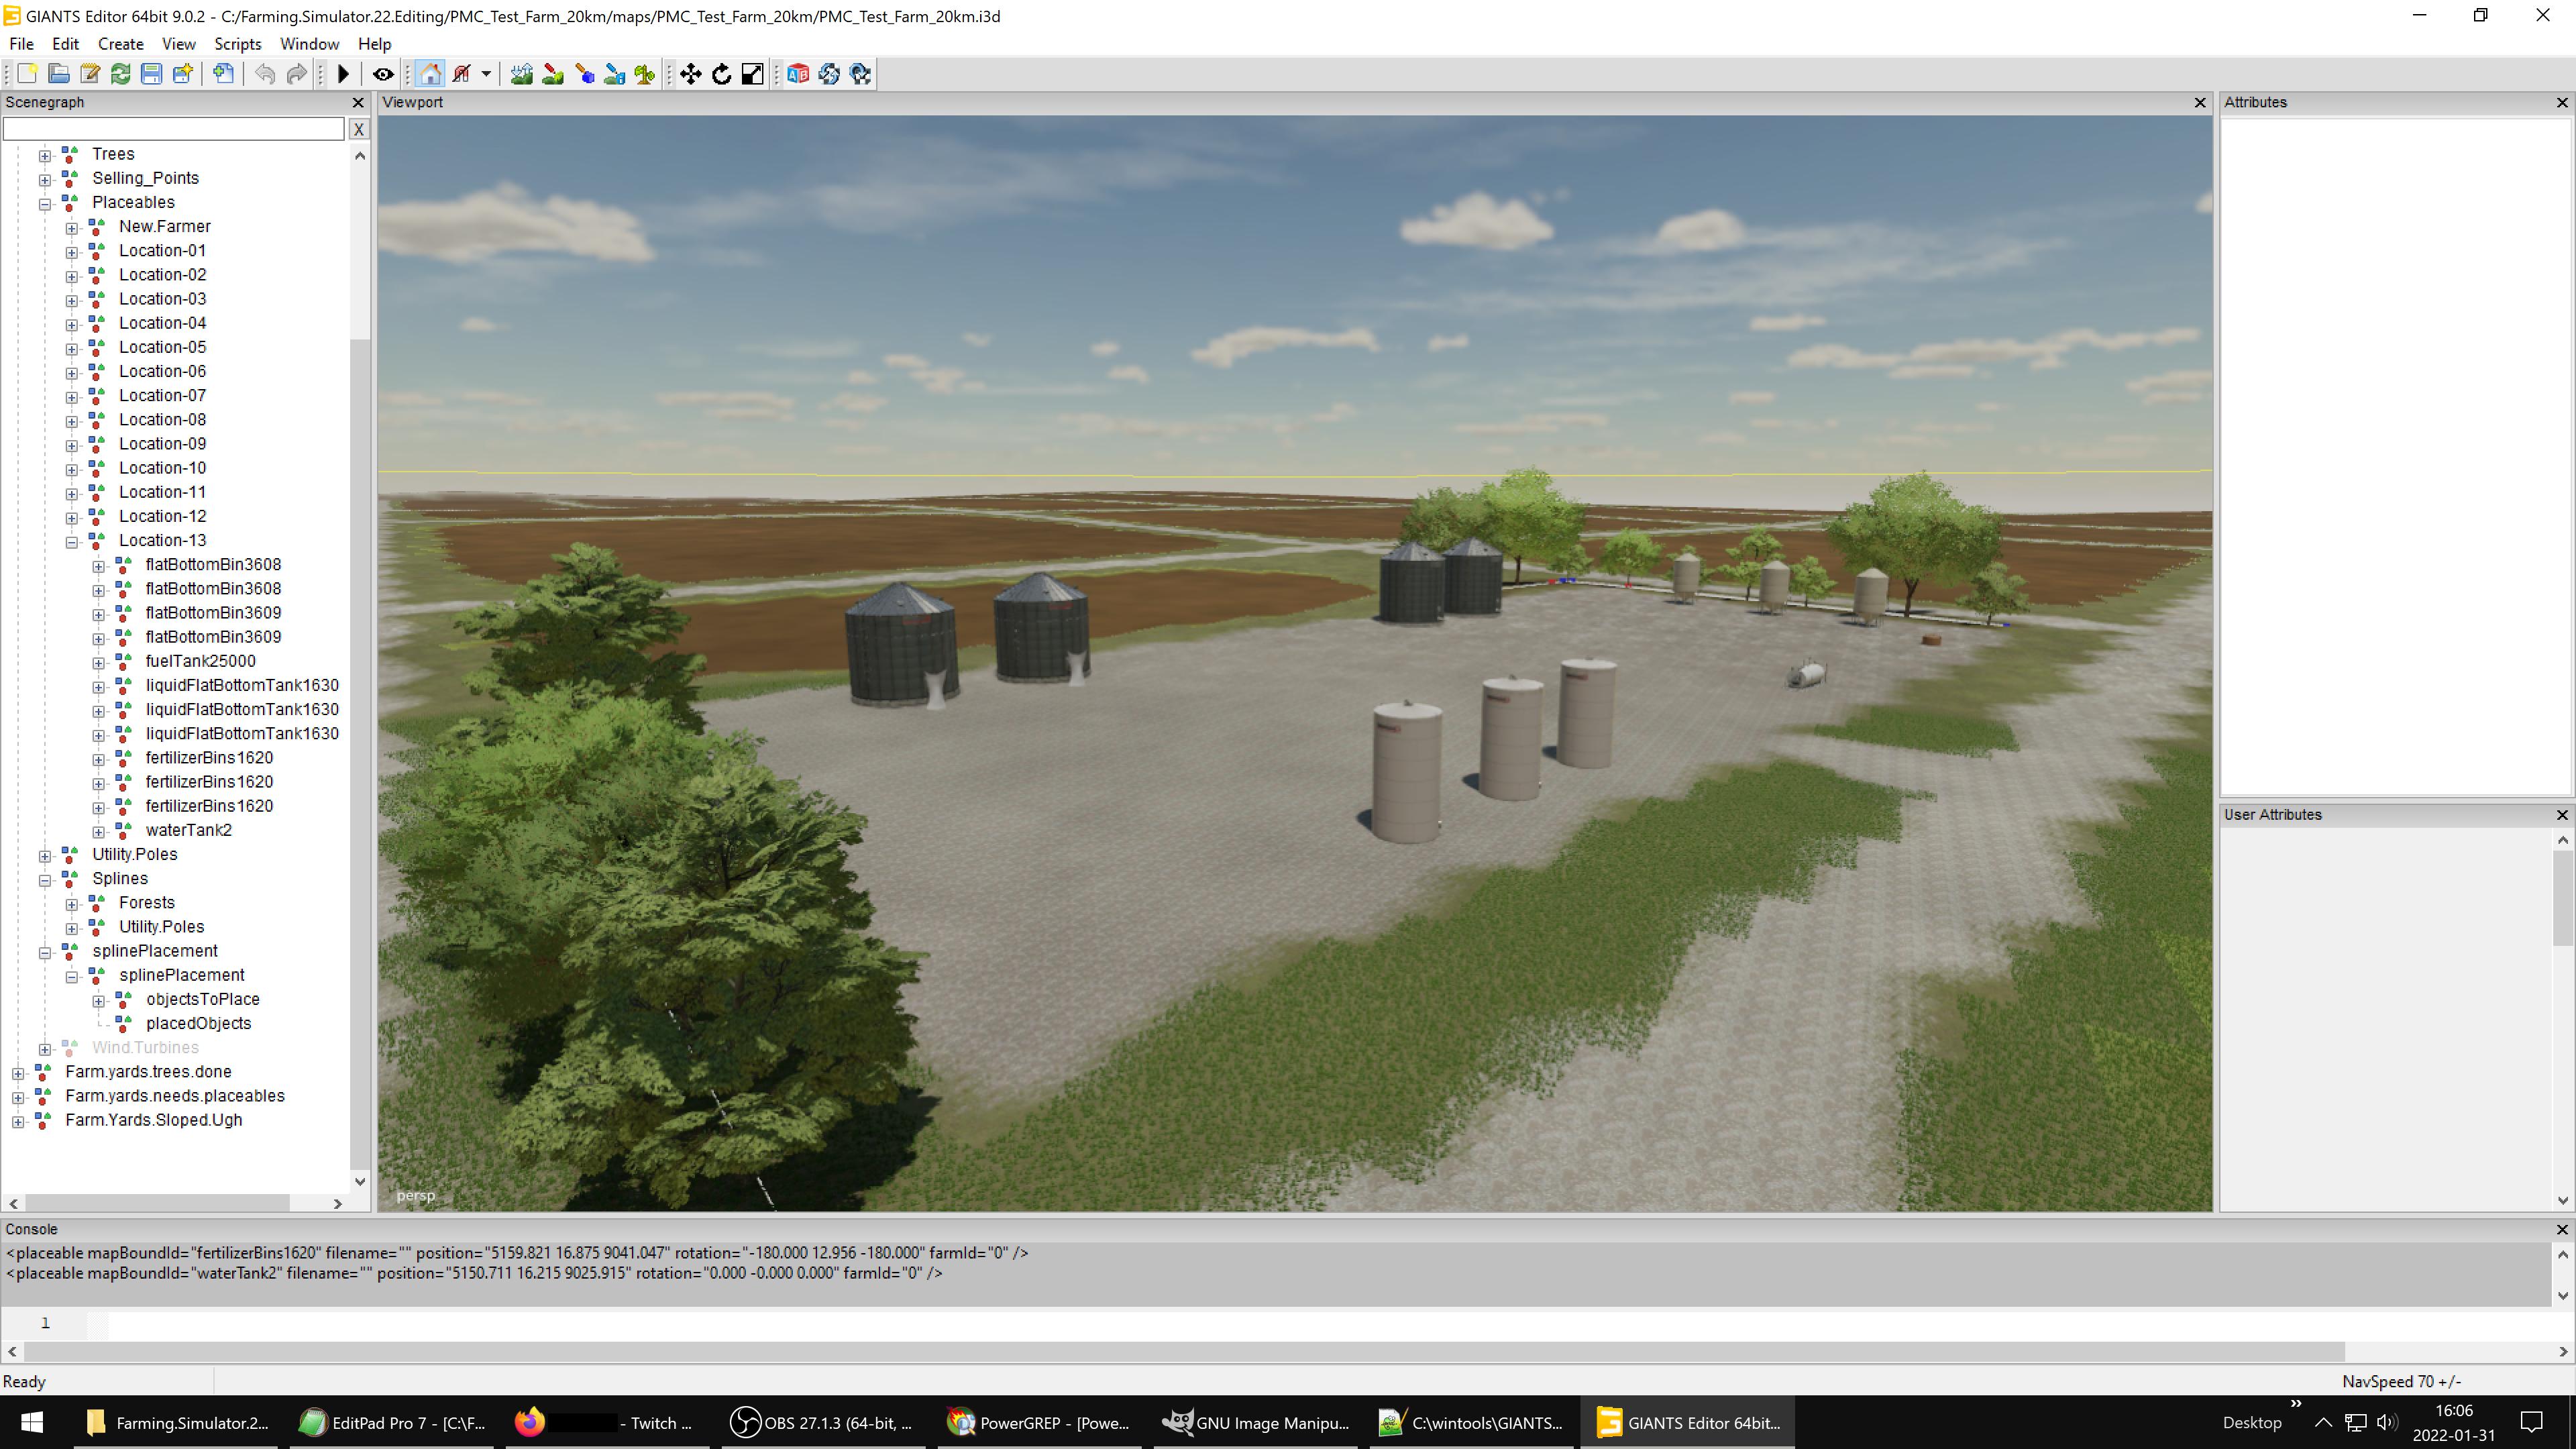Viewport: 2576px width, 1449px height.
Task: Select the tree plant placement icon
Action: tap(645, 74)
